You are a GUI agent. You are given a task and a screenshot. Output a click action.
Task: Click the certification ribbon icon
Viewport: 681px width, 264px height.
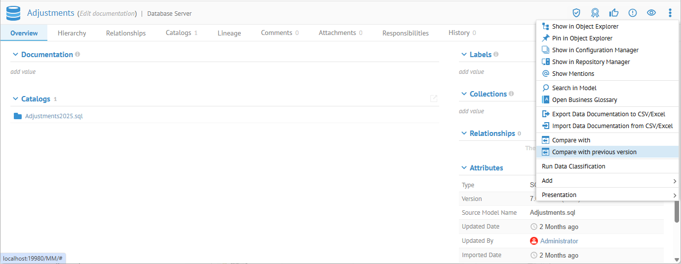click(595, 13)
